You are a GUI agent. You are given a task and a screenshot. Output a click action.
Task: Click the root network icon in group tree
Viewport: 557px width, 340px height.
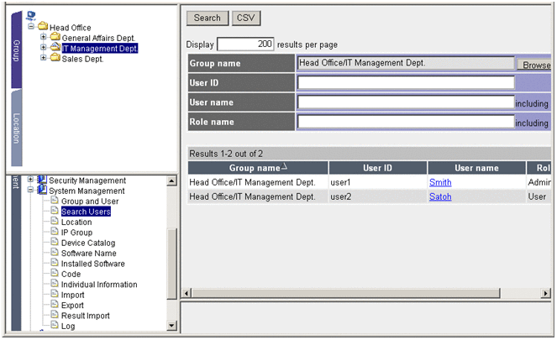[31, 16]
